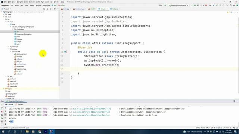Image resolution: width=239 pixels, height=134 pixels.
Task: Click the Git push arrow icon
Action: pos(220,6)
